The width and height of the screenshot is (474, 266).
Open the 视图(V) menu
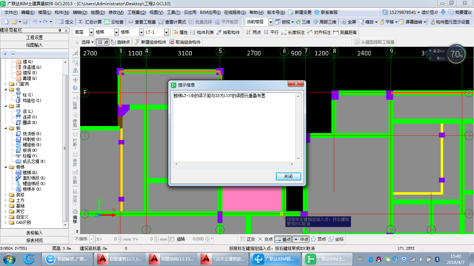[x=156, y=12]
